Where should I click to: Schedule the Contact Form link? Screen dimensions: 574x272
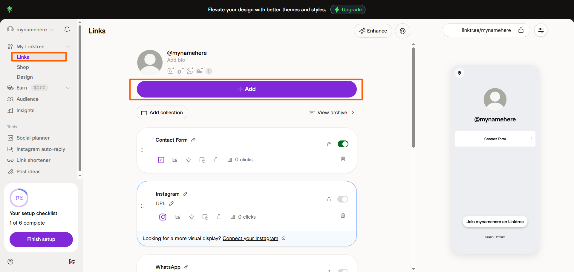coord(202,160)
